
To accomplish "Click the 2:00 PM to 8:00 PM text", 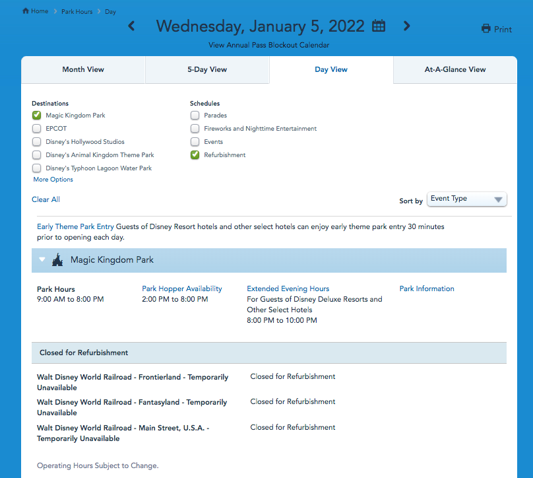I will click(x=175, y=299).
